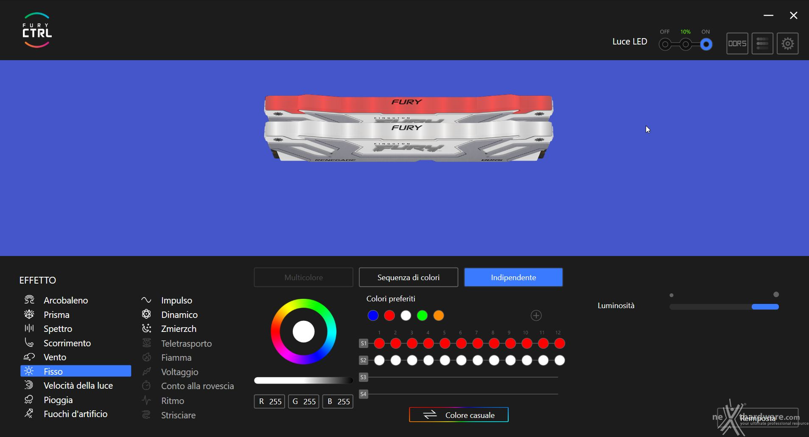Image resolution: width=809 pixels, height=437 pixels.
Task: Add a new favorite color with plus icon
Action: pyautogui.click(x=536, y=315)
